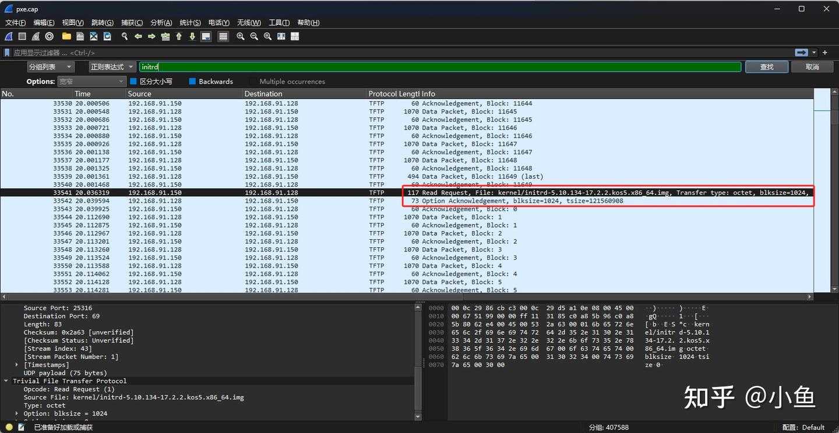
Task: Click the stop capture square icon
Action: (22, 37)
